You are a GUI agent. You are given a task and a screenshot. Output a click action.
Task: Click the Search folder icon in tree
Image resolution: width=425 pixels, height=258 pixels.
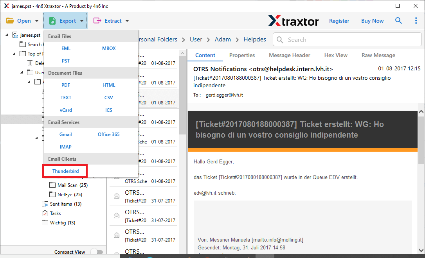pos(23,45)
